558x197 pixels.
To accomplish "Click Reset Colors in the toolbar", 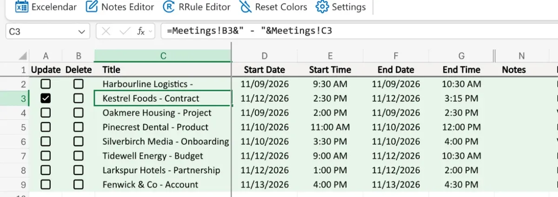I will pyautogui.click(x=273, y=7).
